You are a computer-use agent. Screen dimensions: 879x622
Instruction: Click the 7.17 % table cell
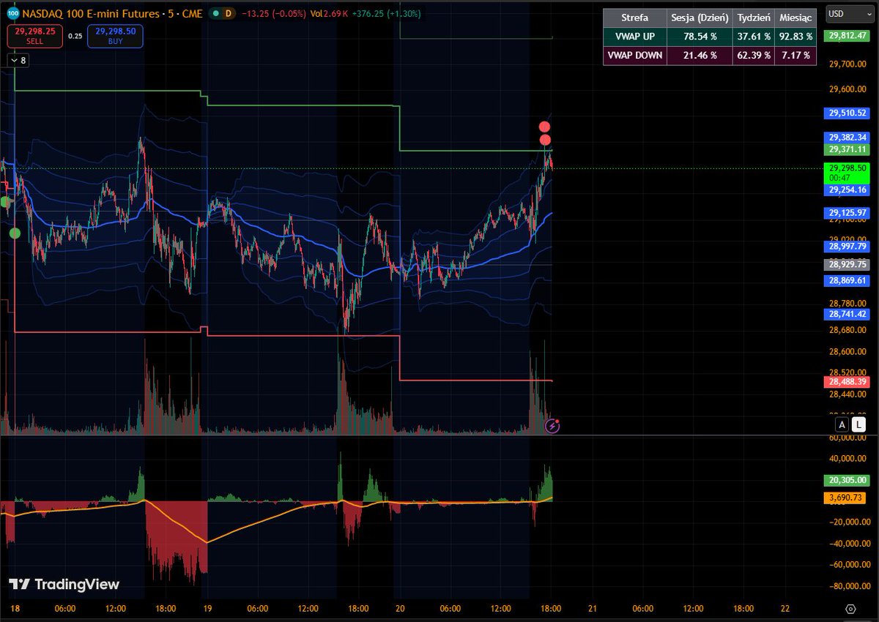click(795, 56)
